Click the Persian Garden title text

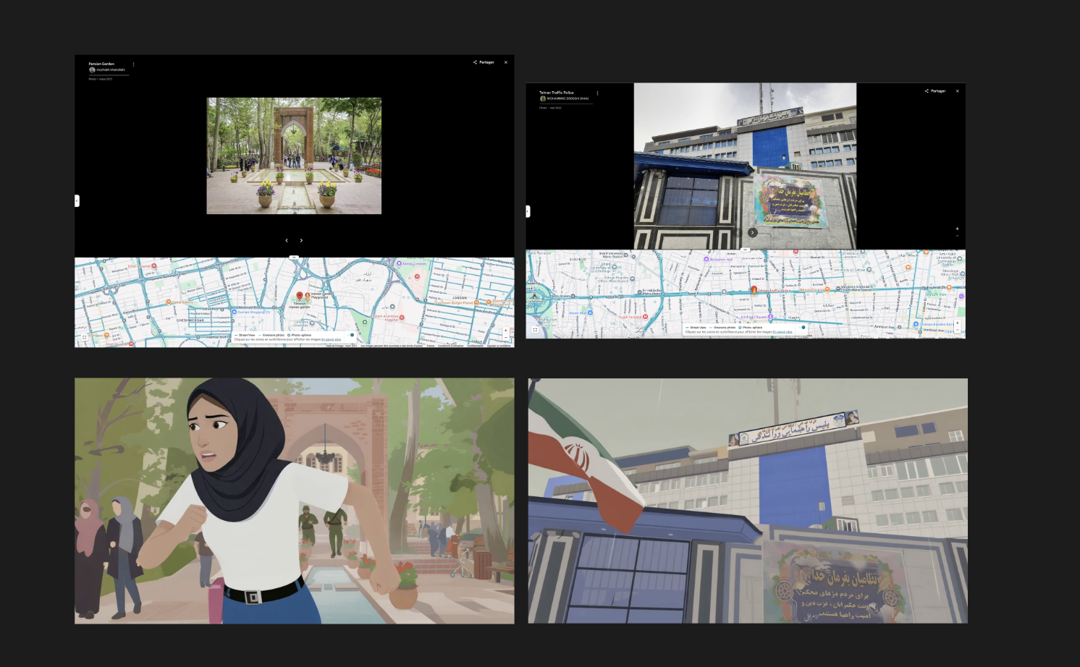point(101,64)
